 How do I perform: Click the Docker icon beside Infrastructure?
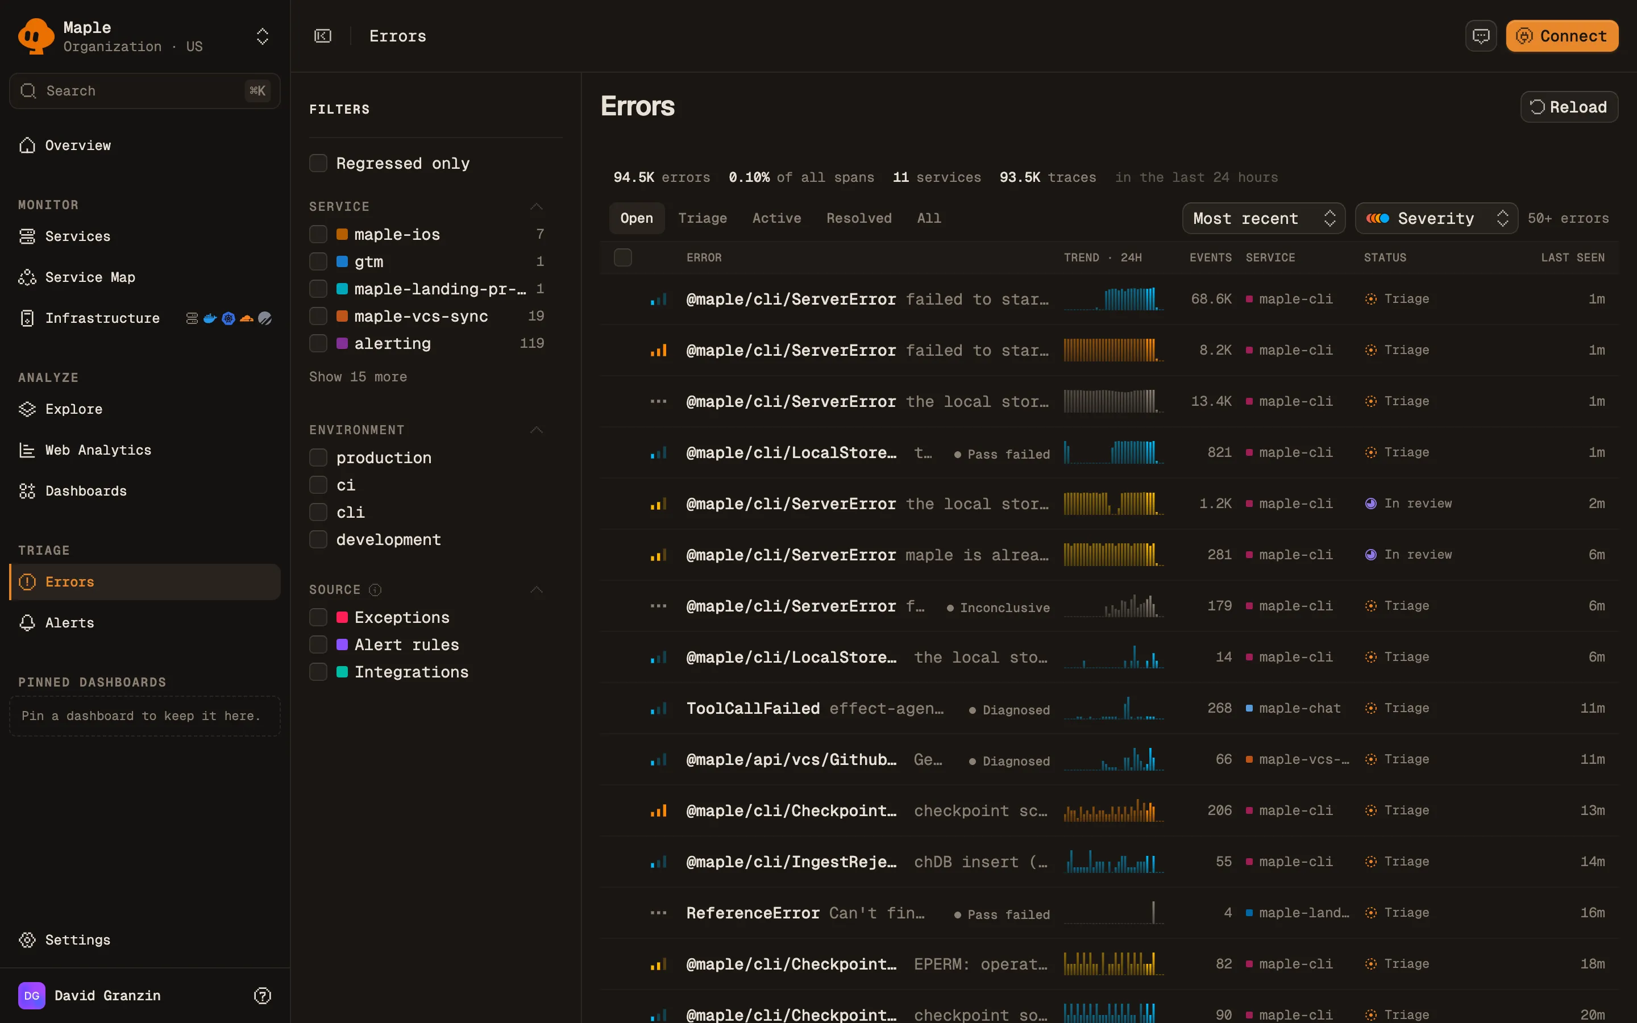(x=210, y=318)
